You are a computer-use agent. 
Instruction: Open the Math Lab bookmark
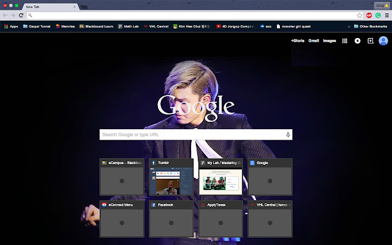128,26
